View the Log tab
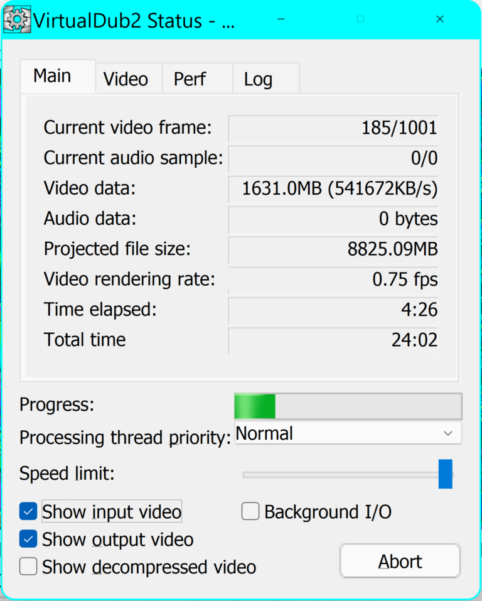 pyautogui.click(x=258, y=79)
